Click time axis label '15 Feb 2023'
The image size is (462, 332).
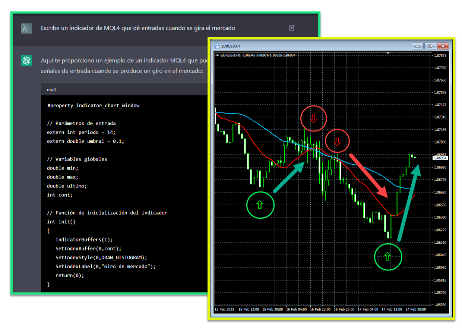[225, 309]
